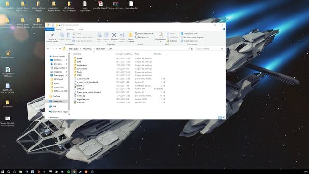Screen dimensions: 309x174
Task: Expand the address bar history dropdown arrow
Action: point(189,49)
